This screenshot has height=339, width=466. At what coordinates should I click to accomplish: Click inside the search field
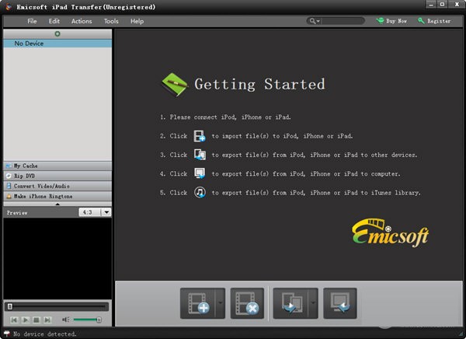click(x=339, y=21)
